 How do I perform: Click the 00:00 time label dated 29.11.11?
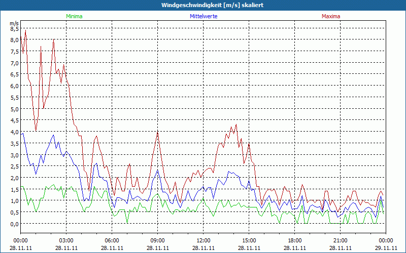click(386, 241)
